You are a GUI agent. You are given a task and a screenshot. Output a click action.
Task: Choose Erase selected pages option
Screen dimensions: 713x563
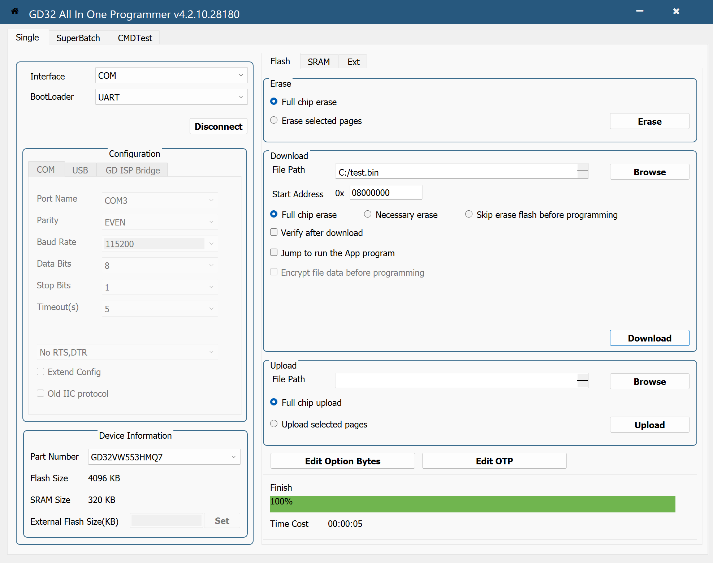274,120
